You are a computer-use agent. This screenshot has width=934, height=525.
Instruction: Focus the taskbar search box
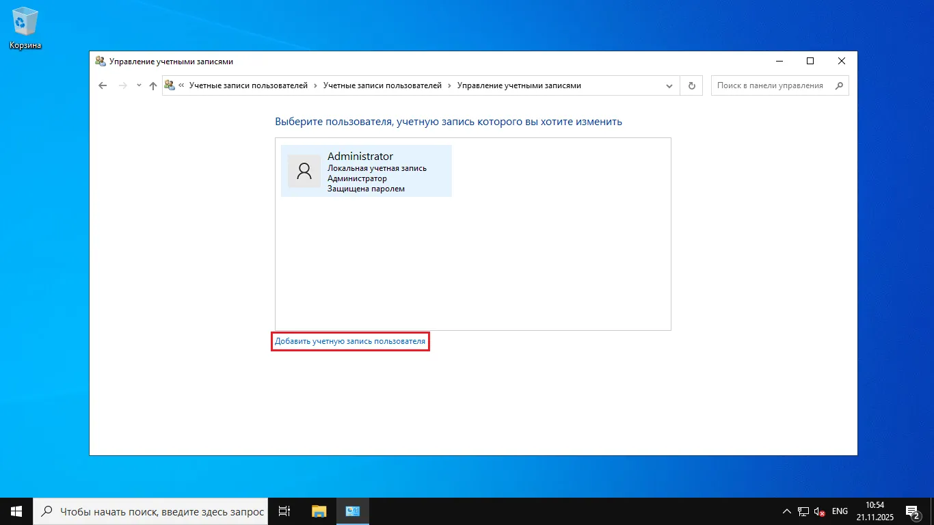click(150, 511)
